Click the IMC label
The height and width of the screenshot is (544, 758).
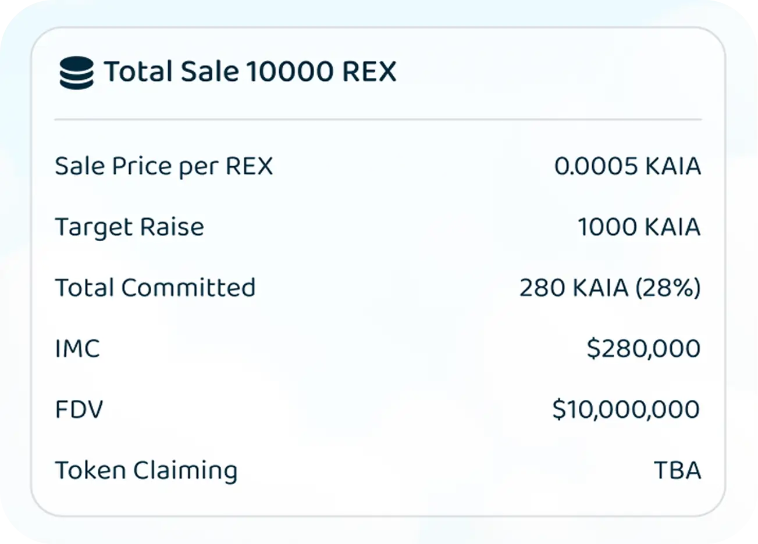tap(77, 349)
